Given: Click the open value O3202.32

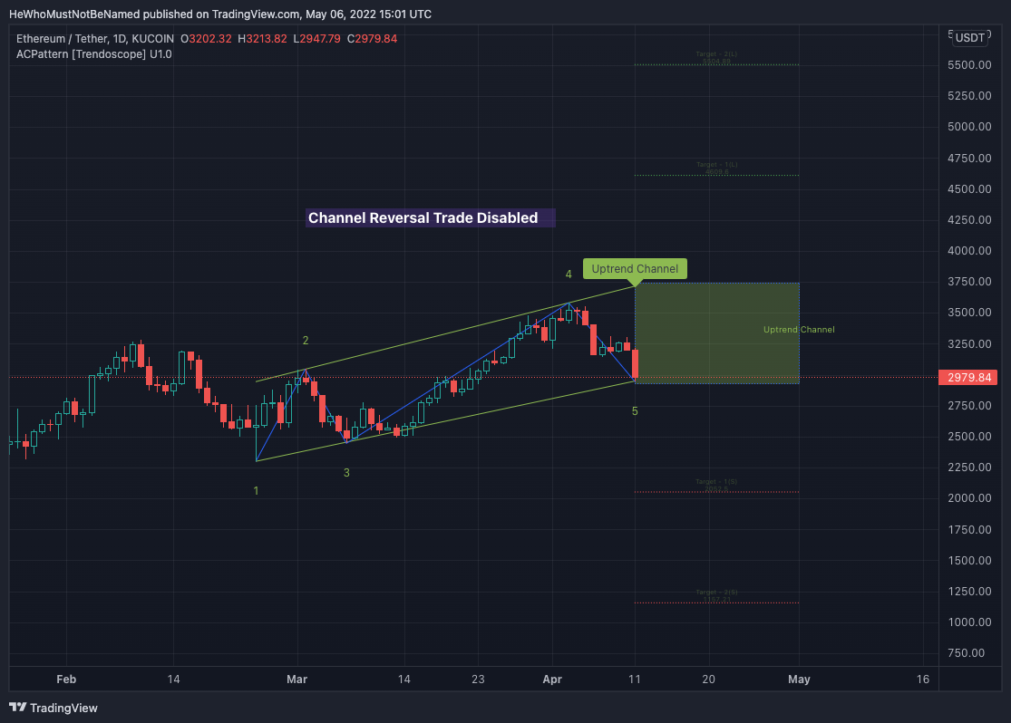Looking at the screenshot, I should pos(206,39).
